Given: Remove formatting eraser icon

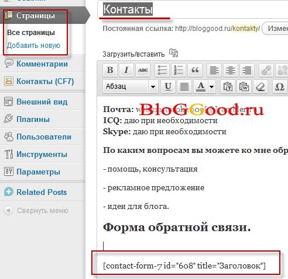Looking at the screenshot, I should [x=260, y=86].
